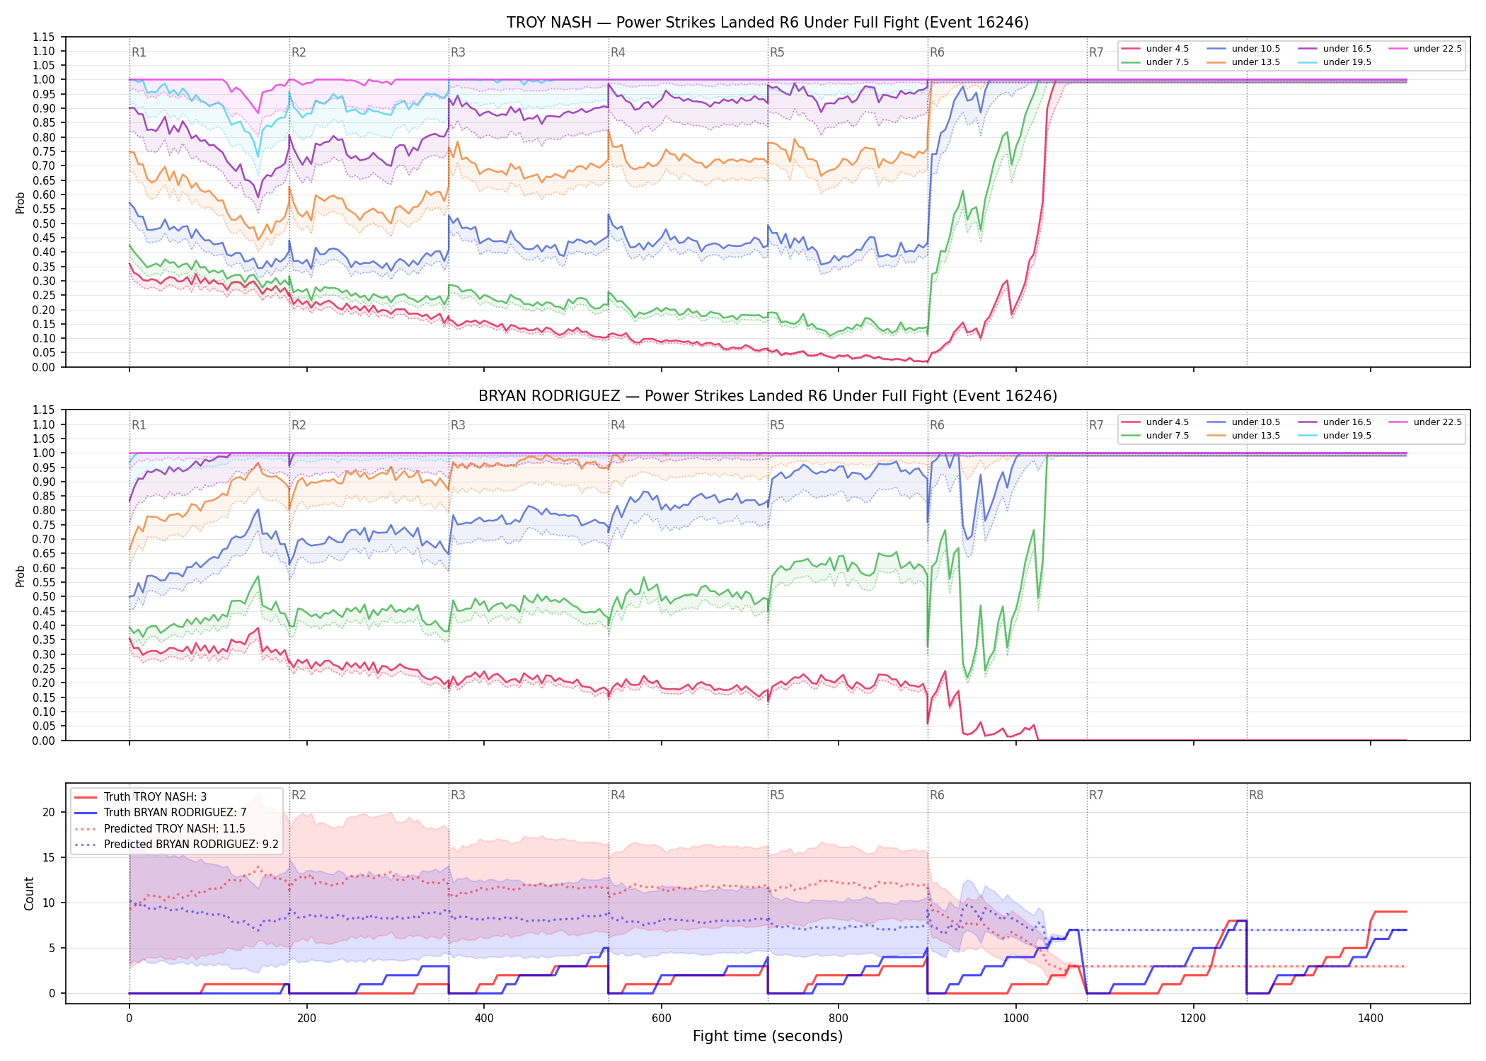Viewport: 1486px width, 1061px height.
Task: Click the 600 tick label on x-axis
Action: click(662, 1019)
